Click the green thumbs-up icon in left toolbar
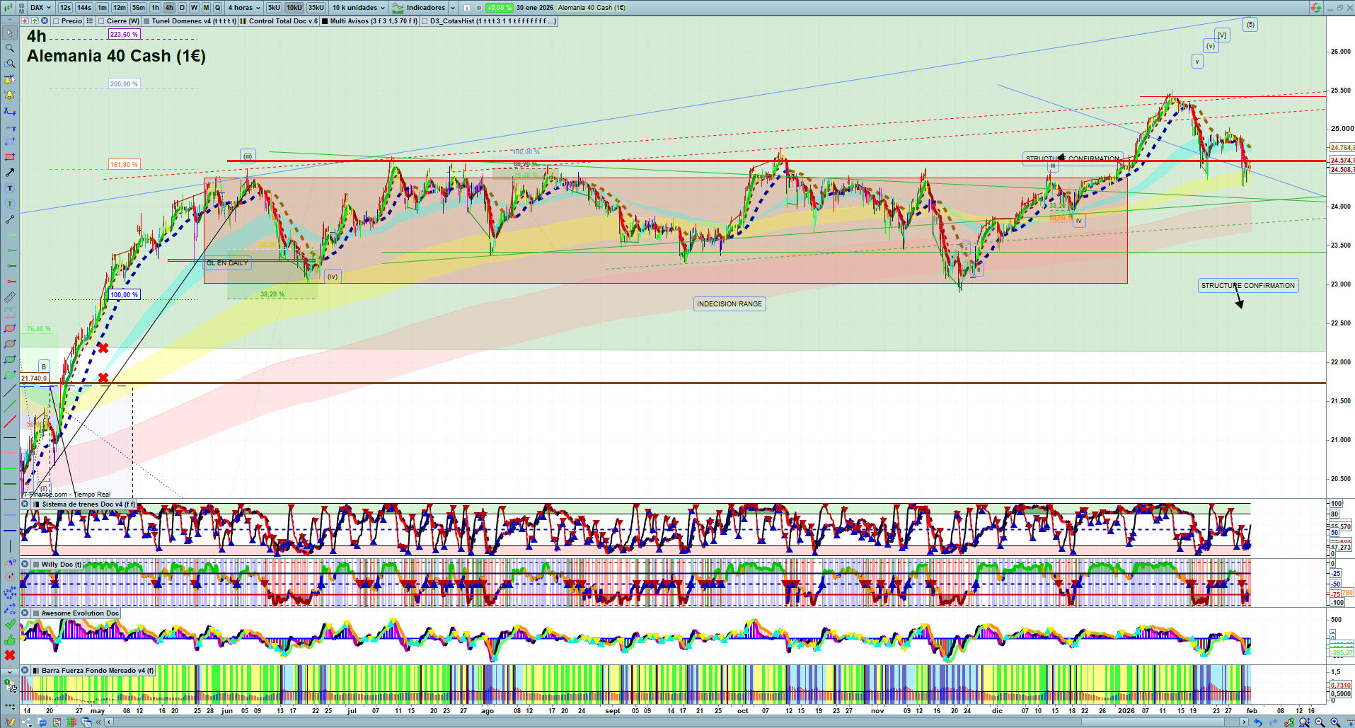This screenshot has width=1355, height=728. click(x=10, y=640)
